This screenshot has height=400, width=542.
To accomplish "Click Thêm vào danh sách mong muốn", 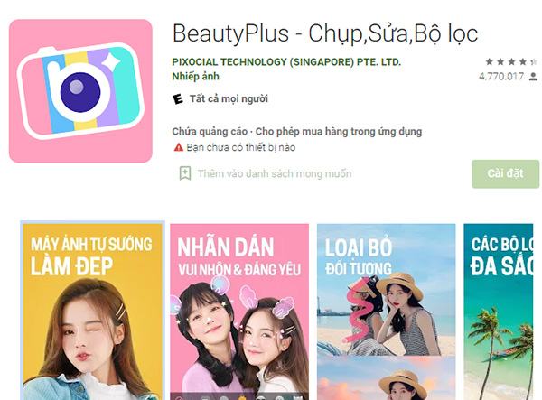I will [x=275, y=173].
